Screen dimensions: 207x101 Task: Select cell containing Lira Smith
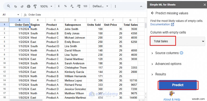click(75, 46)
